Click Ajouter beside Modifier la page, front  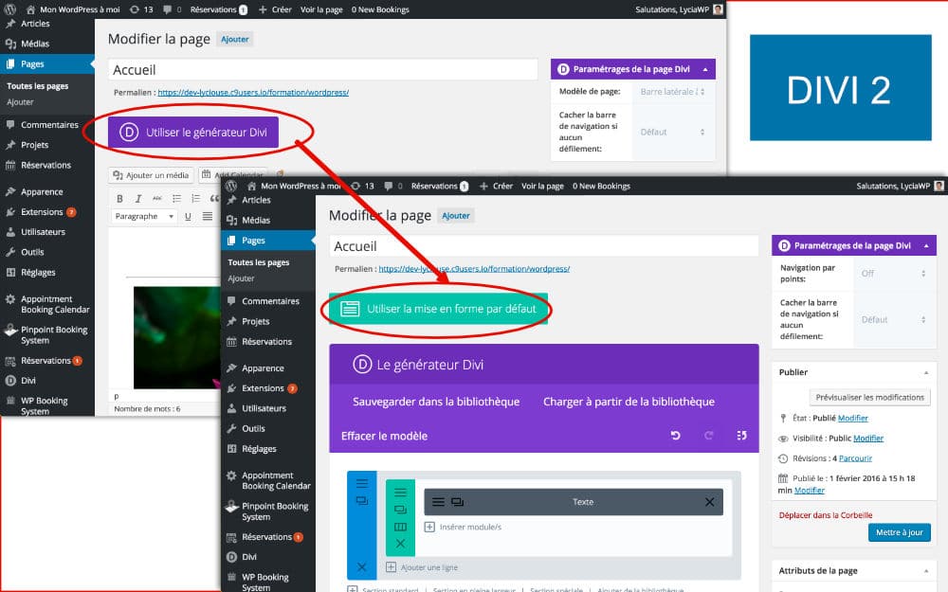pyautogui.click(x=456, y=216)
